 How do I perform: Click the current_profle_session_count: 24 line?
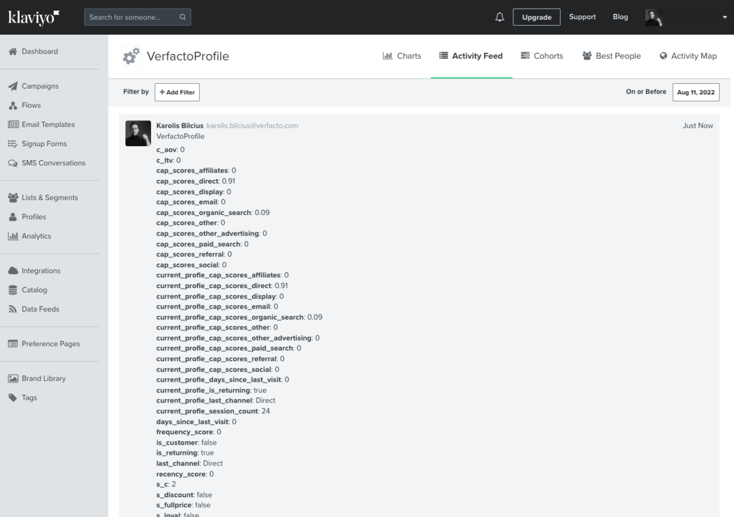pyautogui.click(x=213, y=411)
